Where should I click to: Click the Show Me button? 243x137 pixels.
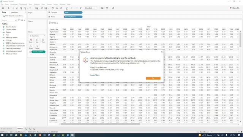tap(235, 8)
